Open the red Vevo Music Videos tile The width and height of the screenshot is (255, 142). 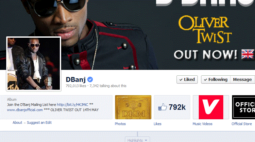pyautogui.click(x=211, y=107)
